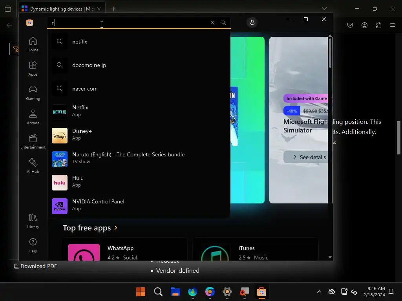The image size is (402, 301).
Task: Open the browser list all tabs dropdown
Action: [324, 9]
